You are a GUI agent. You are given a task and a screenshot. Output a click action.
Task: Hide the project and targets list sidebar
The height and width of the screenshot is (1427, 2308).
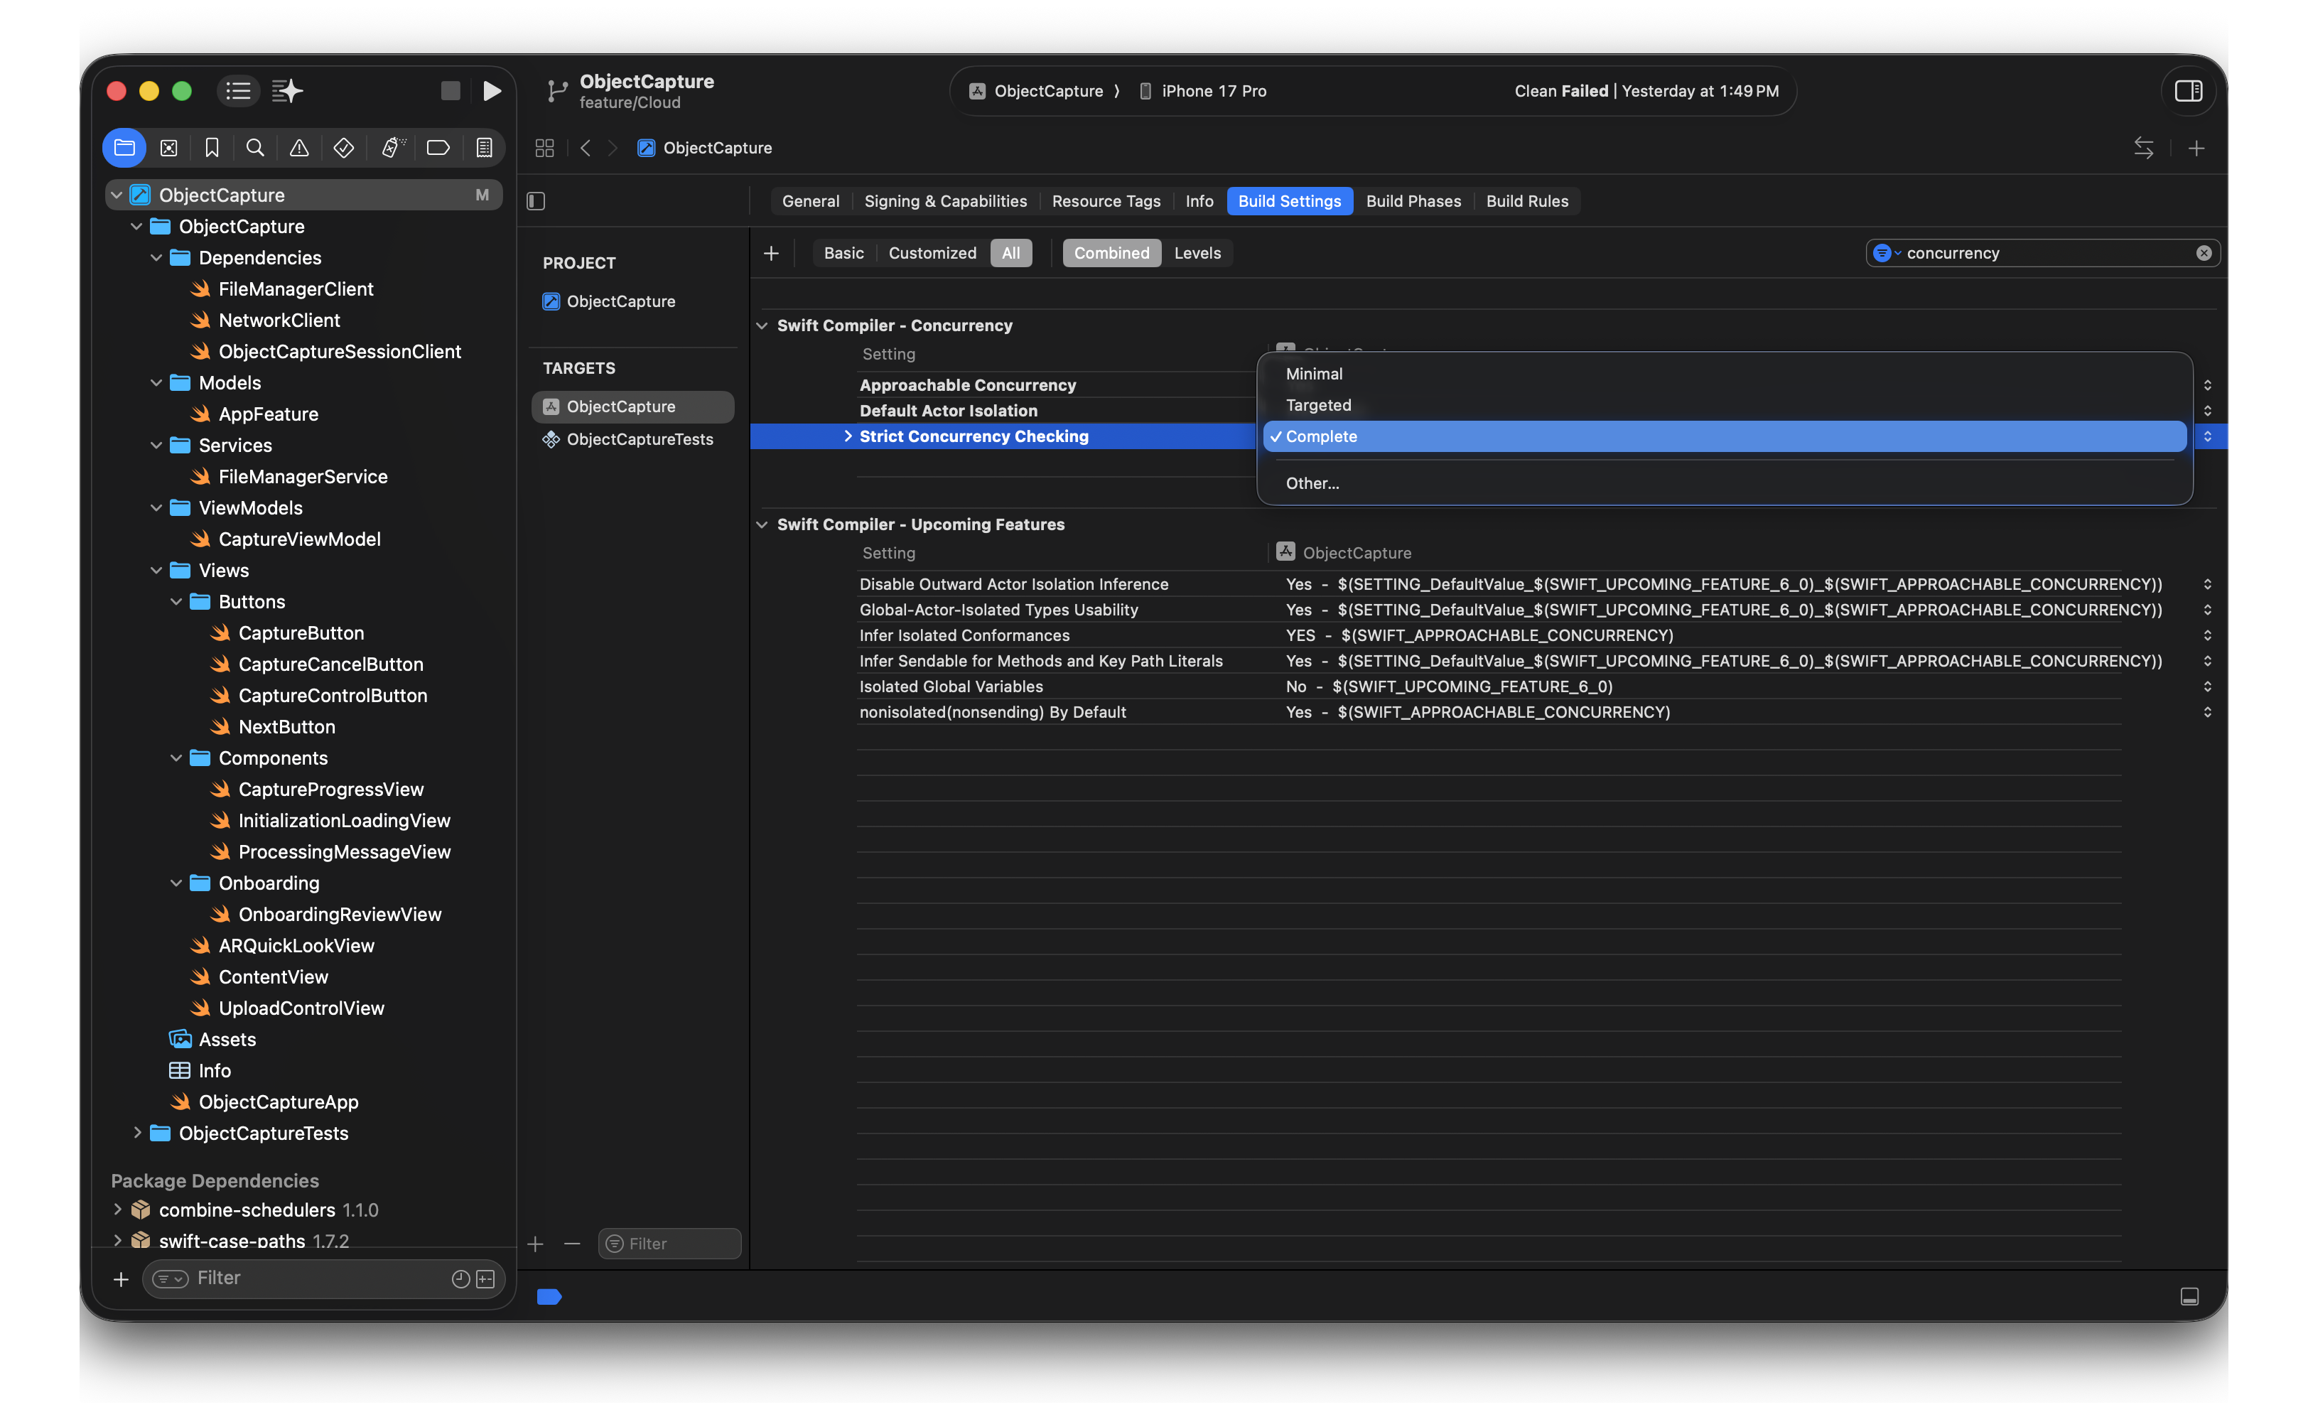536,201
